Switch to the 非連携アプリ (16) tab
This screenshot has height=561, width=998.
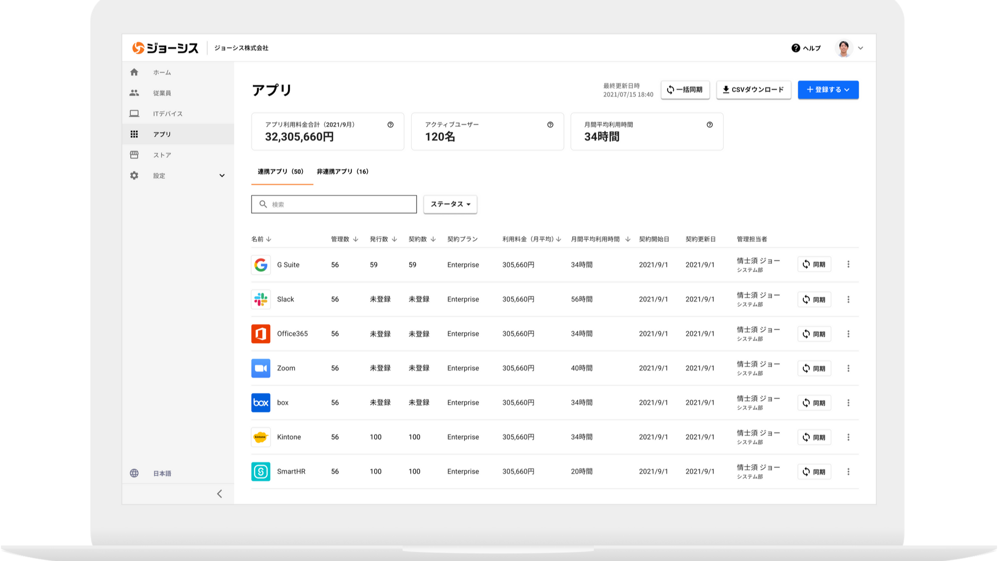point(342,172)
